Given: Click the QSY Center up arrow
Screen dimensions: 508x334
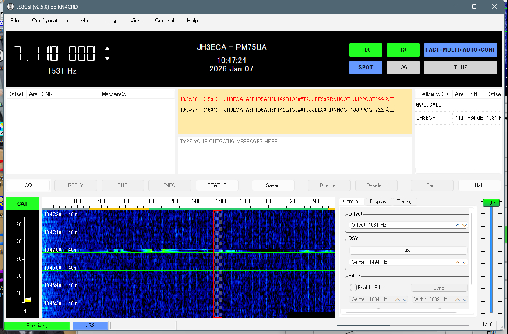Looking at the screenshot, I should coord(458,262).
